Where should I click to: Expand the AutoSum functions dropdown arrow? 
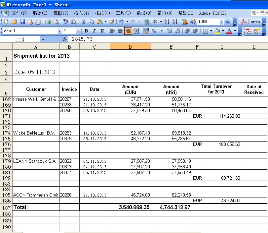[161, 22]
